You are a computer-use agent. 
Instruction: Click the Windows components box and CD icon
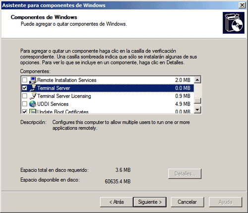tap(234, 23)
